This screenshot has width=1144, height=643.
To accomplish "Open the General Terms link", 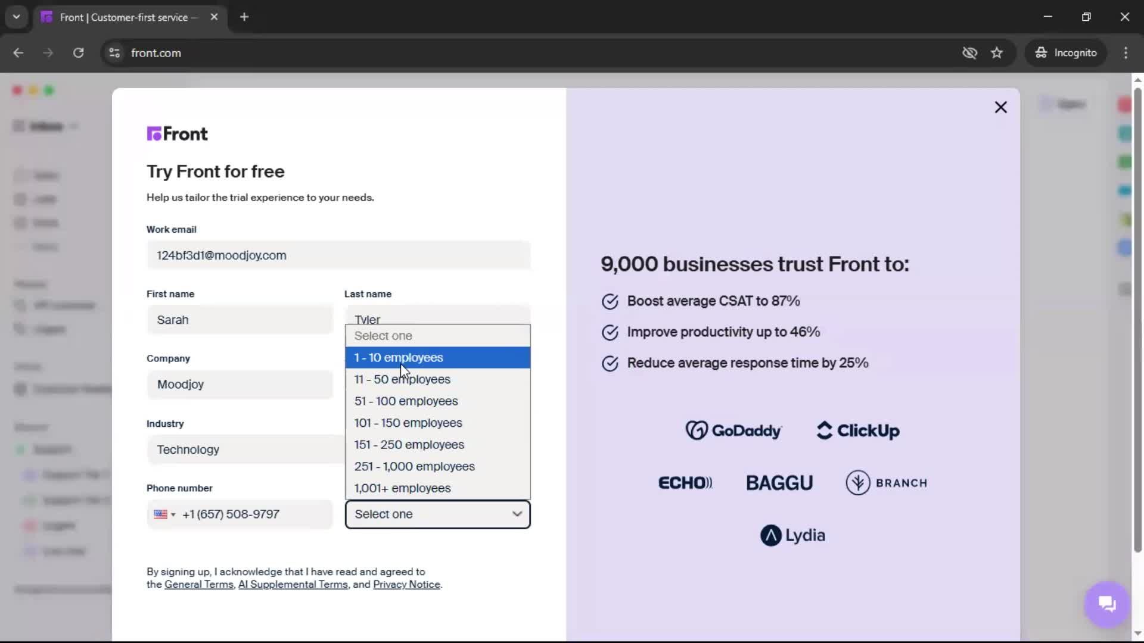I will click(x=199, y=585).
